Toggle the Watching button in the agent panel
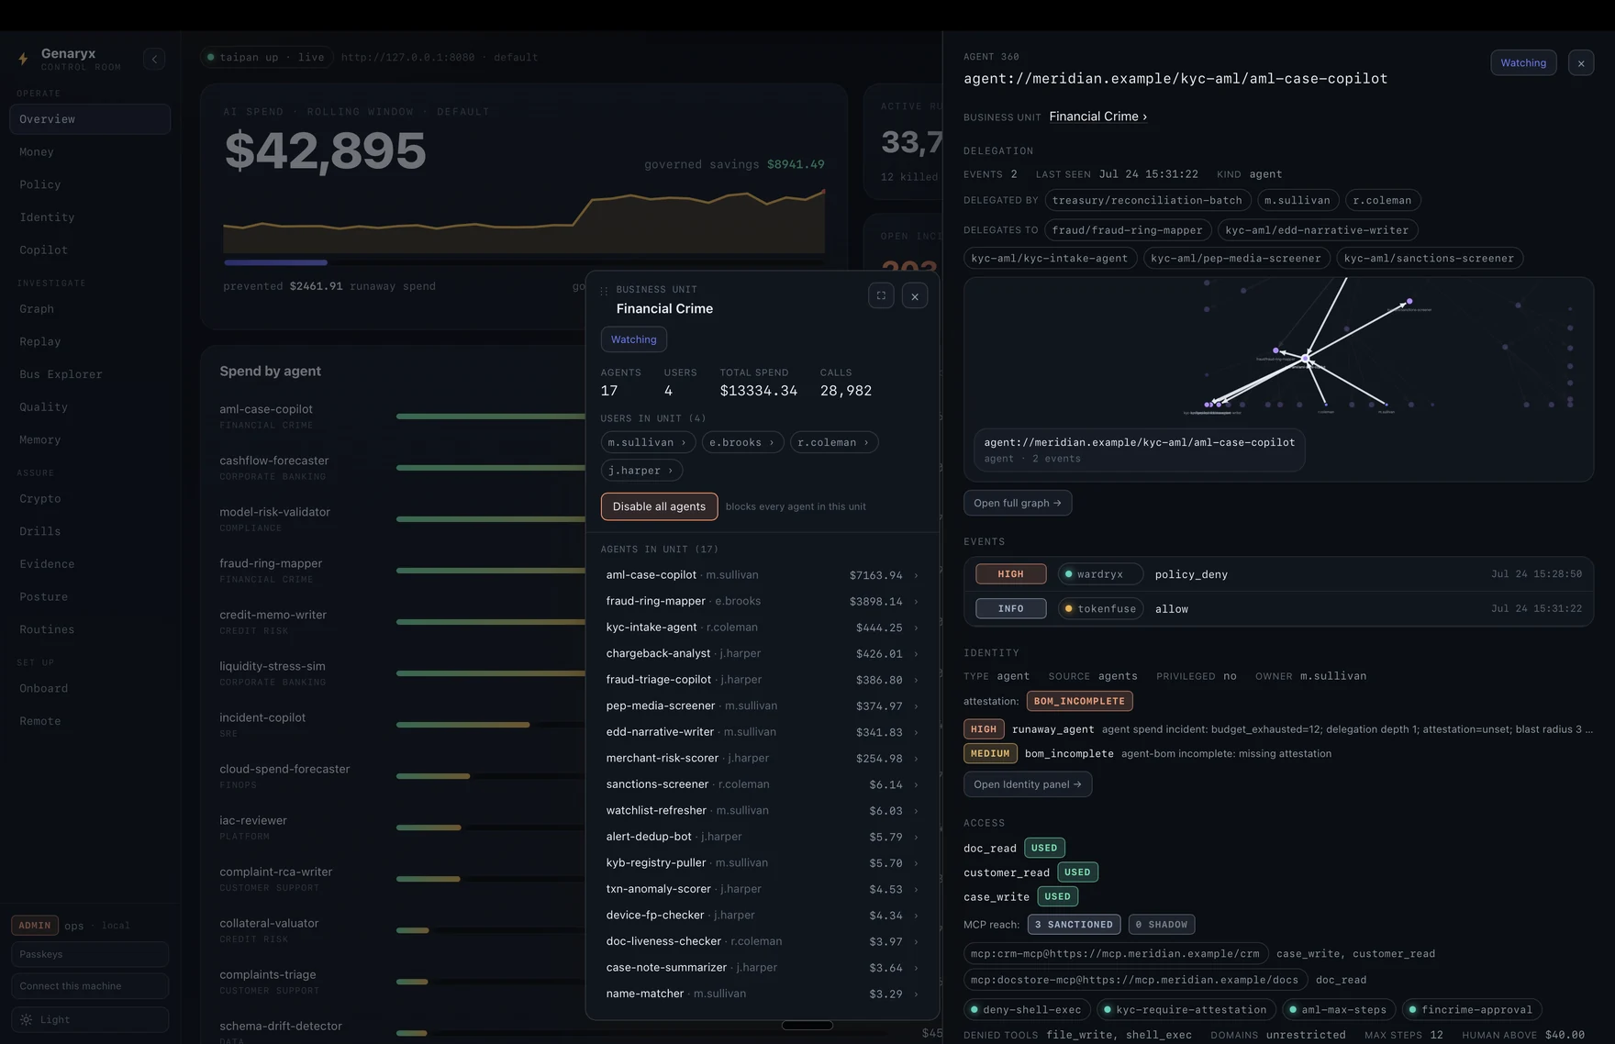 coord(1523,63)
